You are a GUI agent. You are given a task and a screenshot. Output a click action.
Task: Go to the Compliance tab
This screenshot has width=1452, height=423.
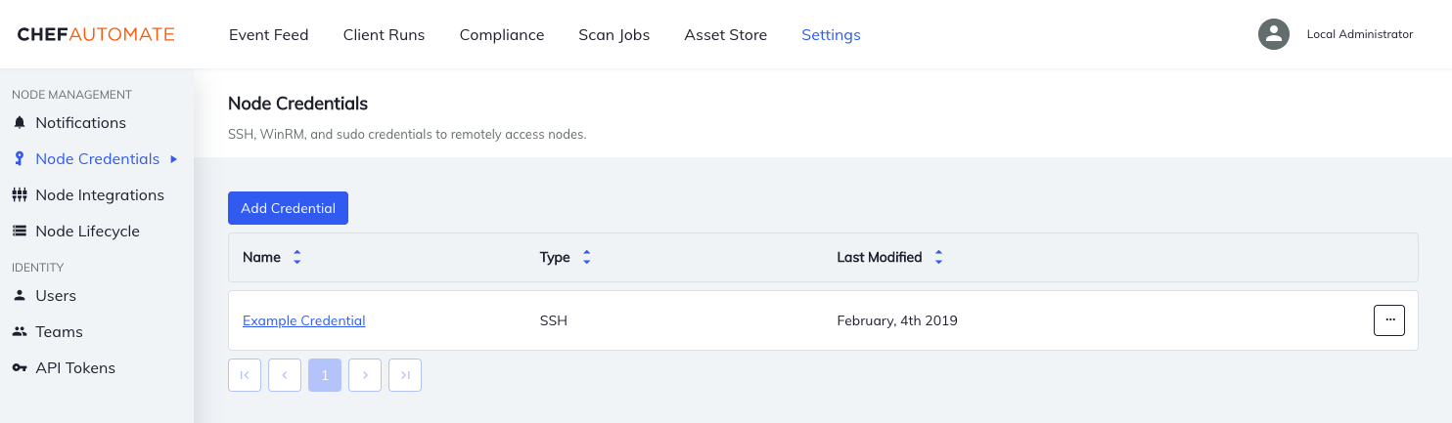point(501,34)
